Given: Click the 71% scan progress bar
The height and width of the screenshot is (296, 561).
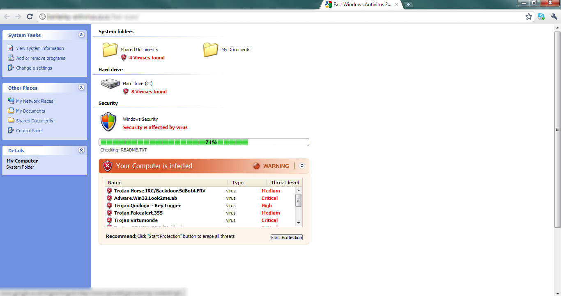Looking at the screenshot, I should pos(204,142).
